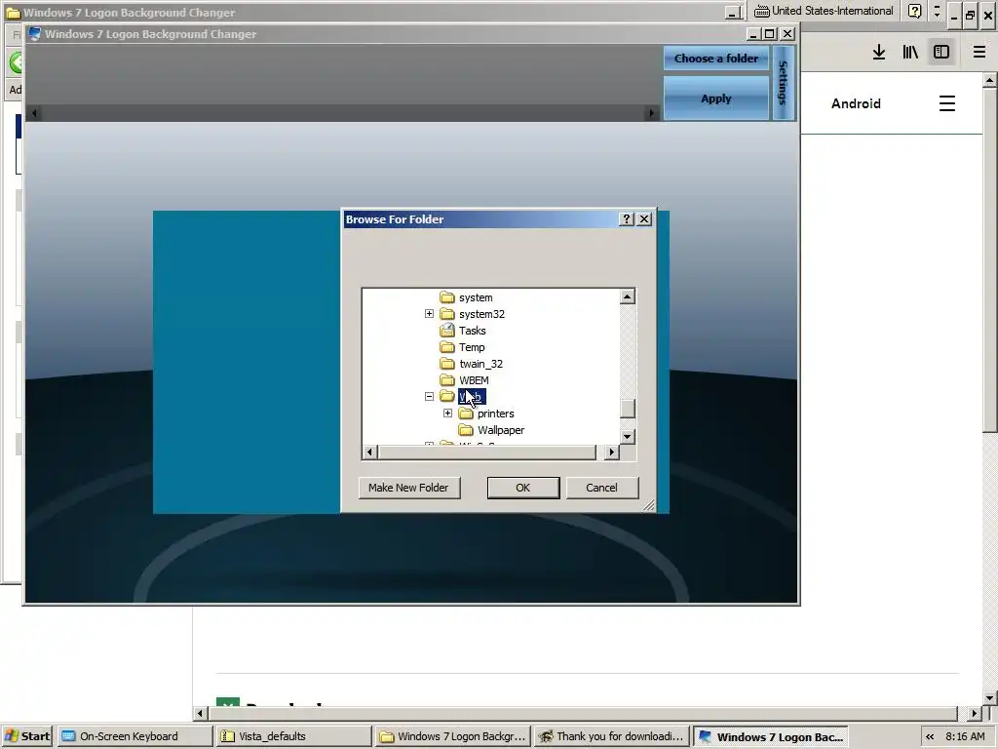Click the Choose a folder button

pyautogui.click(x=716, y=58)
